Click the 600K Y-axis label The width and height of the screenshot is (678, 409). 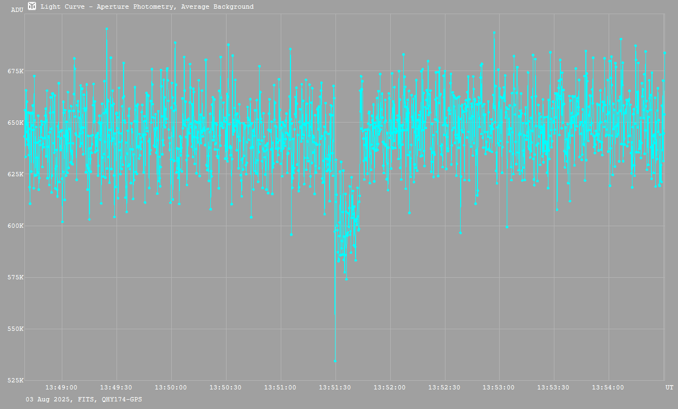tap(16, 226)
